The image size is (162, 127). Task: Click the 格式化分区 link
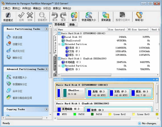pyautogui.click(x=19, y=51)
